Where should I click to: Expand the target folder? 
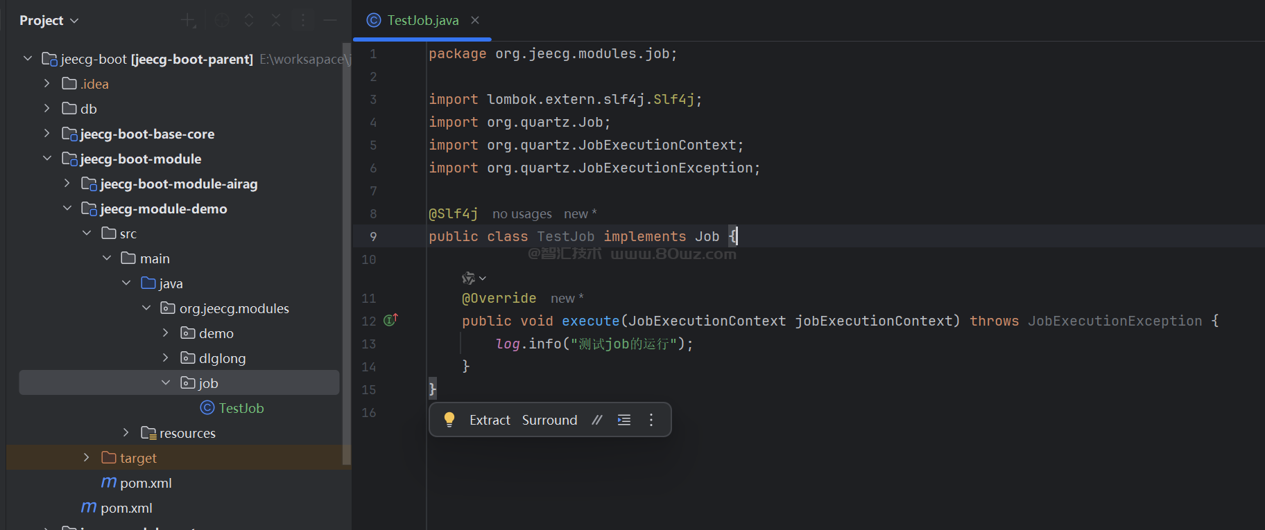(x=87, y=458)
